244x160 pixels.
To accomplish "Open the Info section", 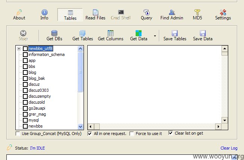I will [44, 15].
